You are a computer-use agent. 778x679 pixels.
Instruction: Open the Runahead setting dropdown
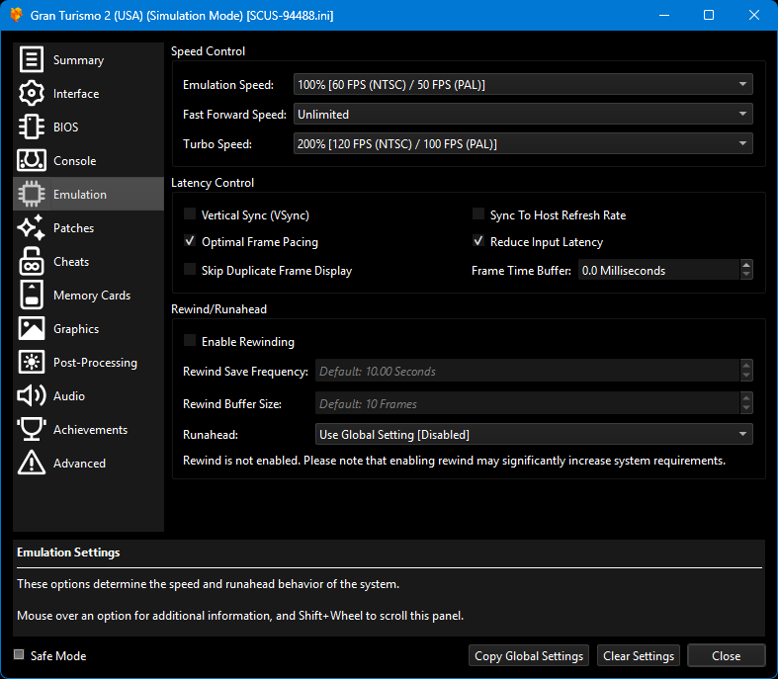point(534,435)
